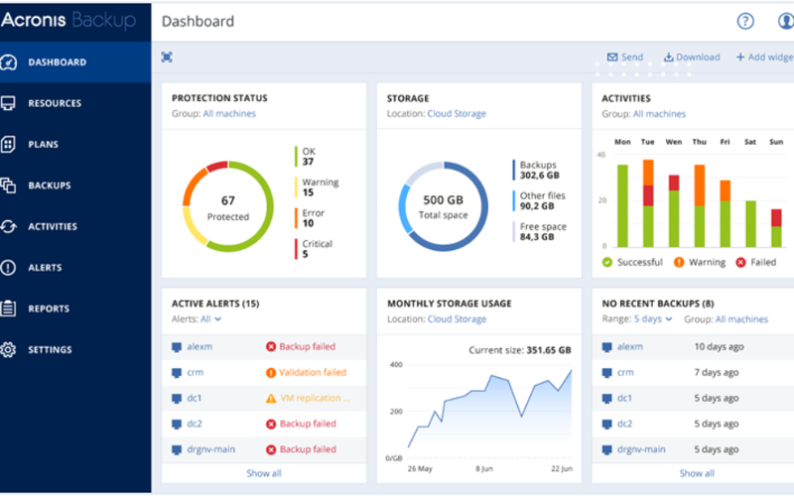The height and width of the screenshot is (496, 794).
Task: Click yellow triangle icon beside VM replication
Action: pyautogui.click(x=271, y=399)
